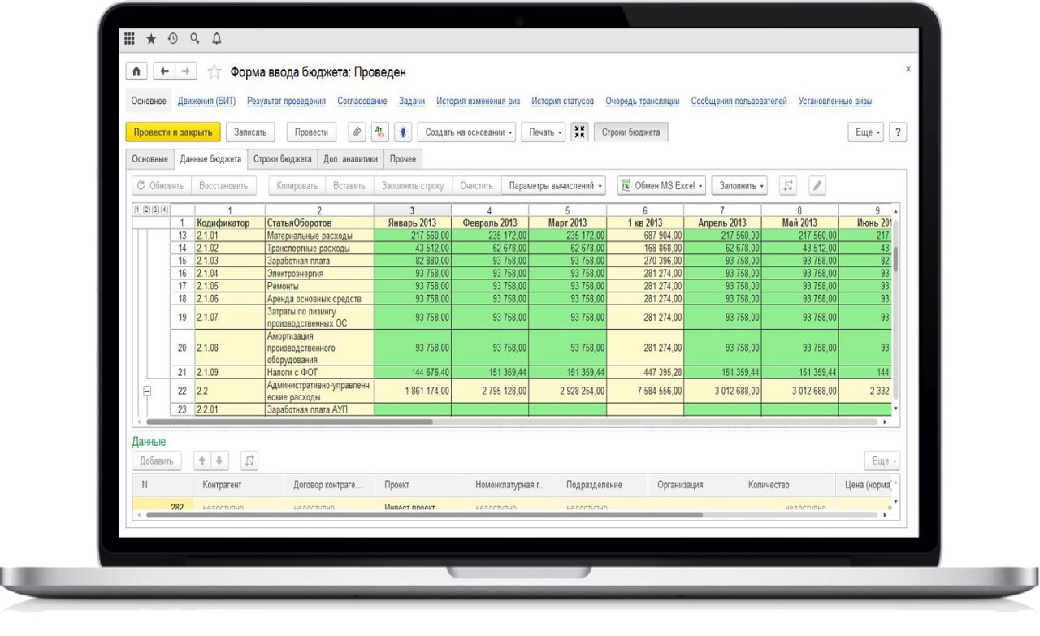Toggle the collapse-to-fullscreen arrows button
The width and height of the screenshot is (1040, 636).
pyautogui.click(x=579, y=132)
